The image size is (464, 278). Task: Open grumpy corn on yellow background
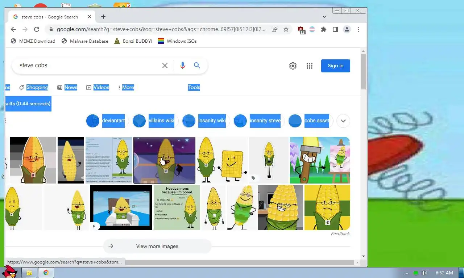point(327,207)
